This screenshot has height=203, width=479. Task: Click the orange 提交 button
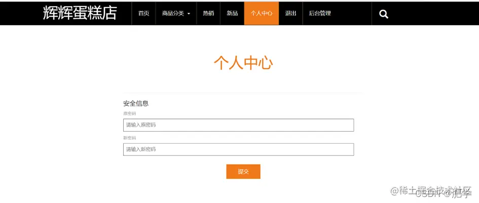[243, 172]
